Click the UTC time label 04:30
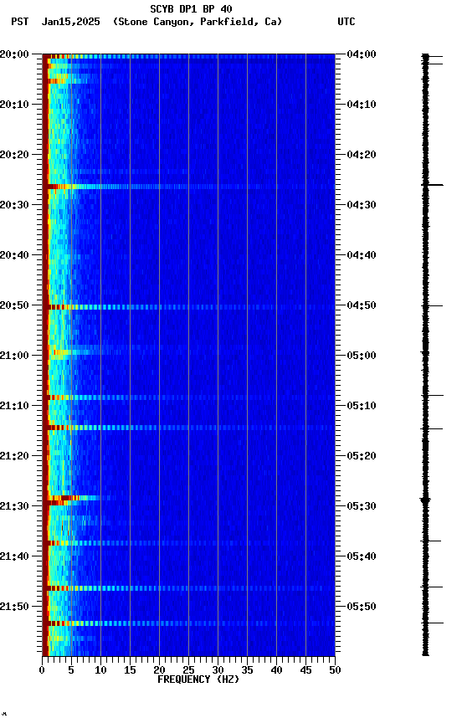462x723 pixels. pyautogui.click(x=362, y=205)
